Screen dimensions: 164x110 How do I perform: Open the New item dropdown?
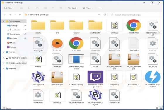point(9,8)
